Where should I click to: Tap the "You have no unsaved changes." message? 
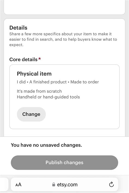47,145
